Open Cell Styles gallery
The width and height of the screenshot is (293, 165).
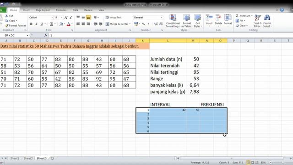(197, 21)
